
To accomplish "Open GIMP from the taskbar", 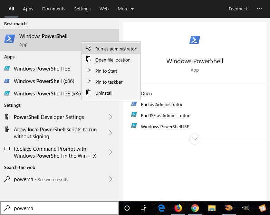I will coord(245,208).
